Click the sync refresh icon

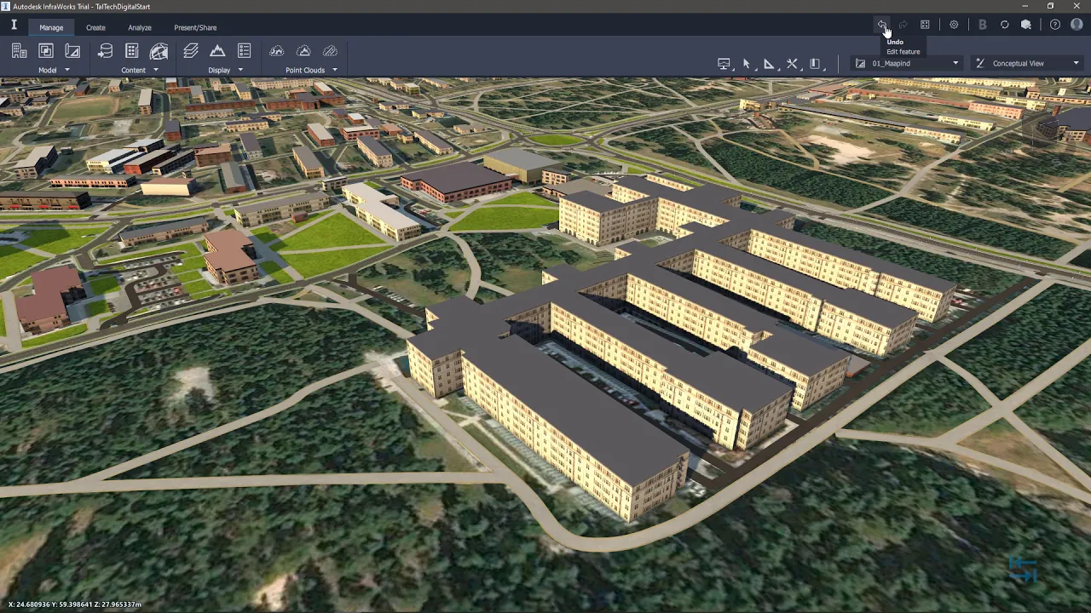1004,25
